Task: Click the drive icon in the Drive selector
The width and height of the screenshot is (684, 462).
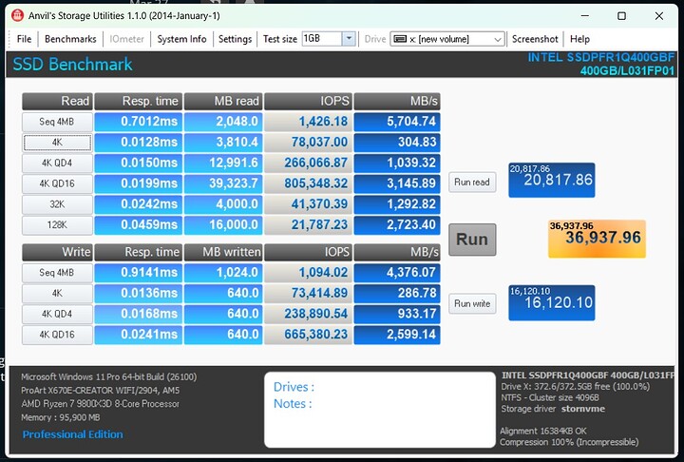Action: click(x=400, y=39)
